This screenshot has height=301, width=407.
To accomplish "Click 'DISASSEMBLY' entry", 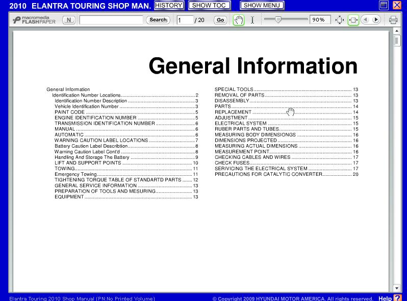I will coord(286,101).
